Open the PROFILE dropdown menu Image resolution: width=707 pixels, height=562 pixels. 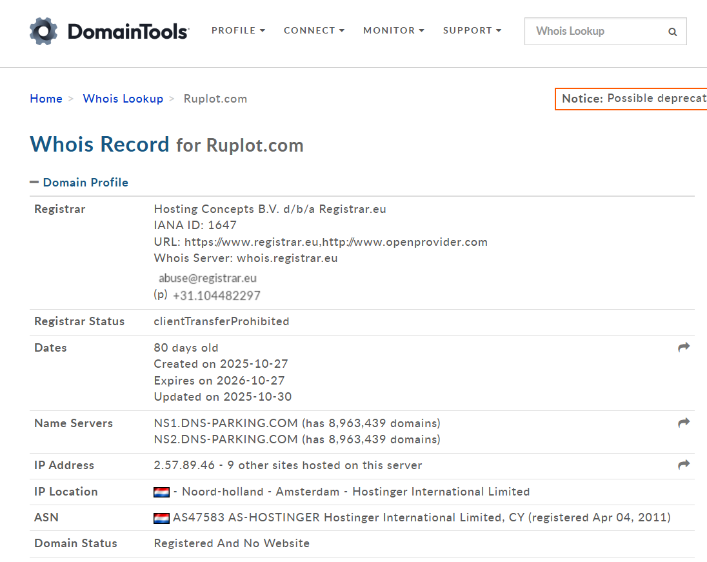point(238,30)
